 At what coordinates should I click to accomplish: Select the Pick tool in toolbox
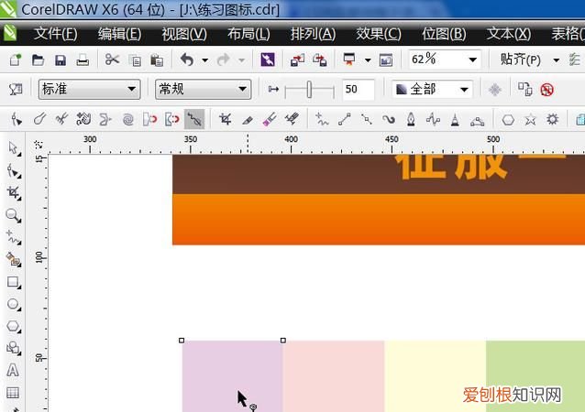13,148
